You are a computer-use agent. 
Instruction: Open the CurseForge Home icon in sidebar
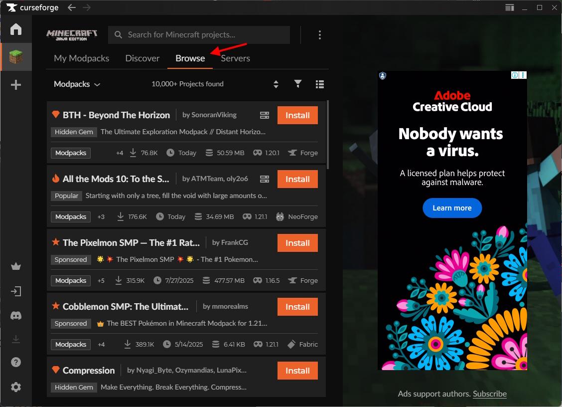point(16,29)
